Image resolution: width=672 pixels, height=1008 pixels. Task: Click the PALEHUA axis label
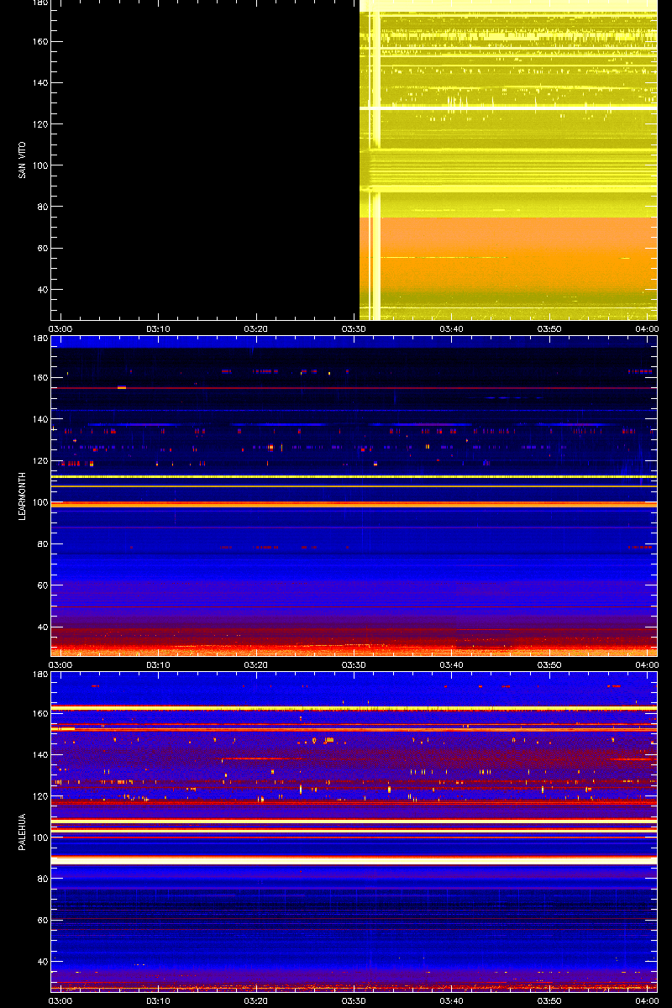(x=22, y=832)
